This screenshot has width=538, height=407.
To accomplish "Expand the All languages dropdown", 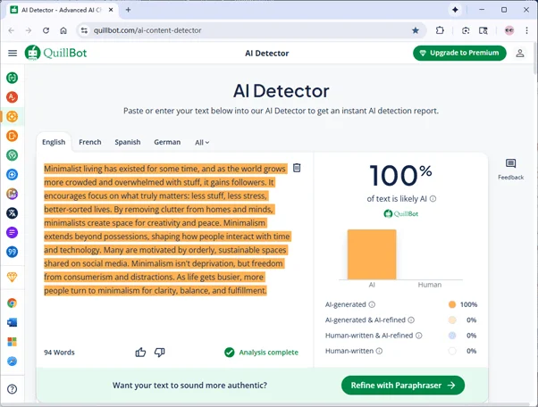I will (202, 143).
